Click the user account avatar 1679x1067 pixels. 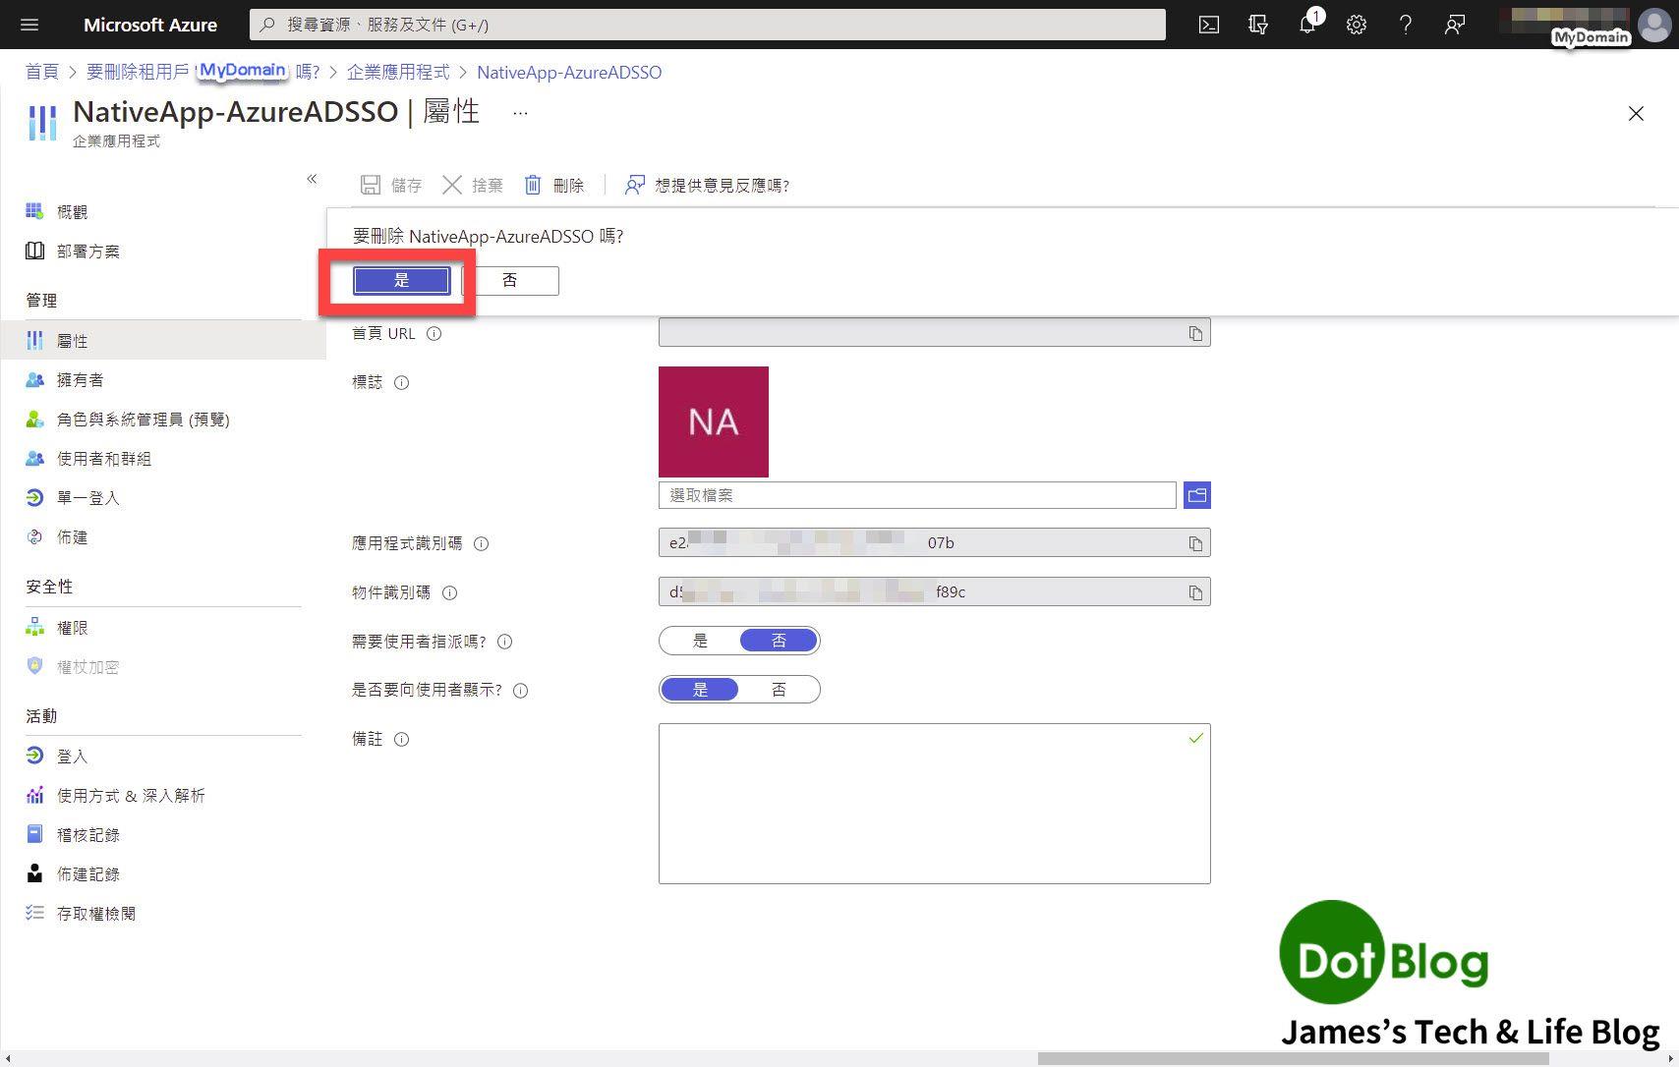1654,25
